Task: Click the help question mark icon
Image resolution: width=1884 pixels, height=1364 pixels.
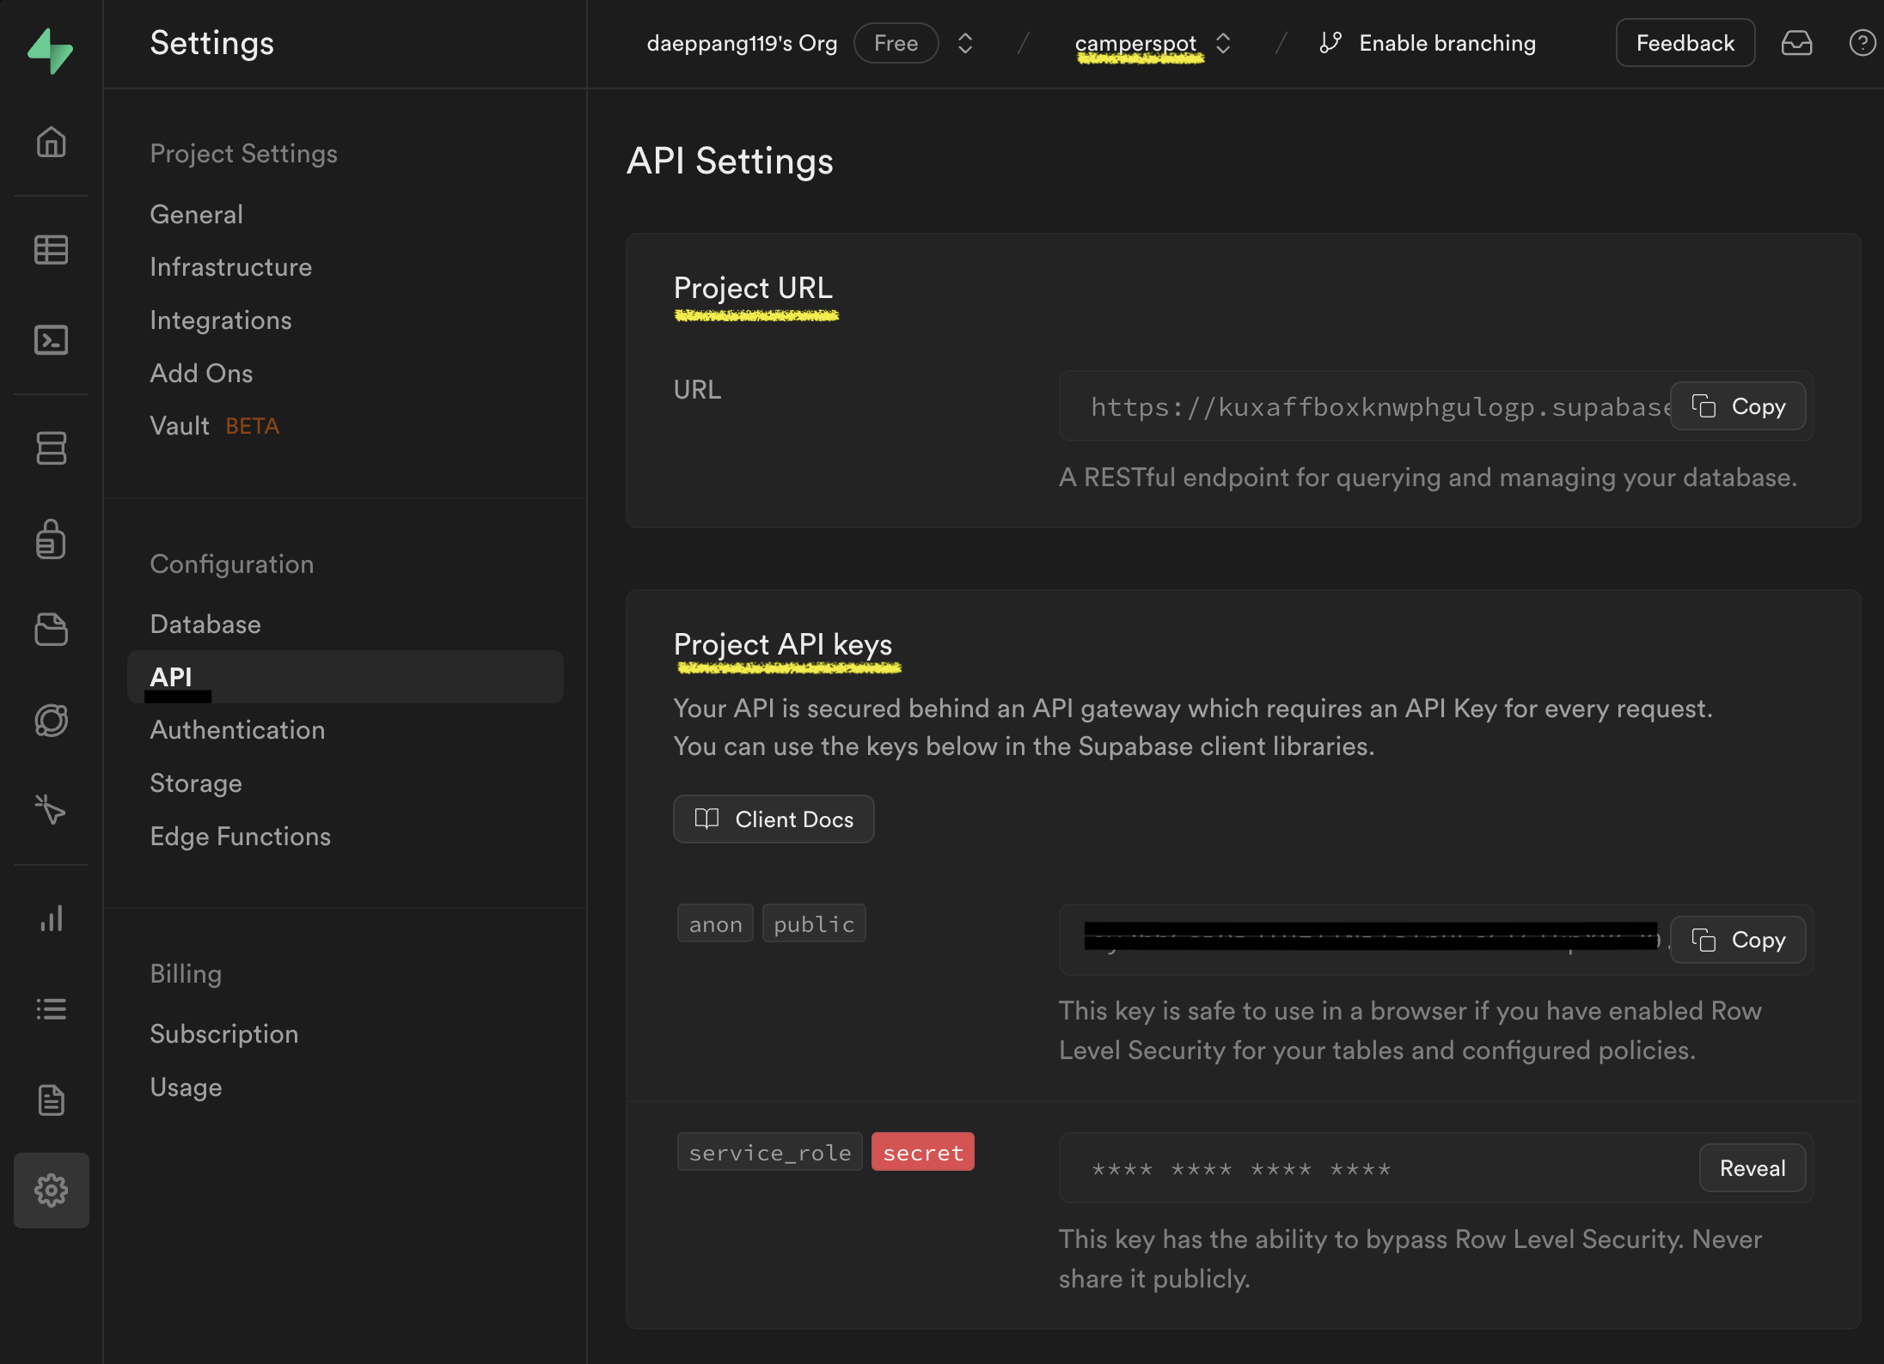Action: tap(1862, 43)
